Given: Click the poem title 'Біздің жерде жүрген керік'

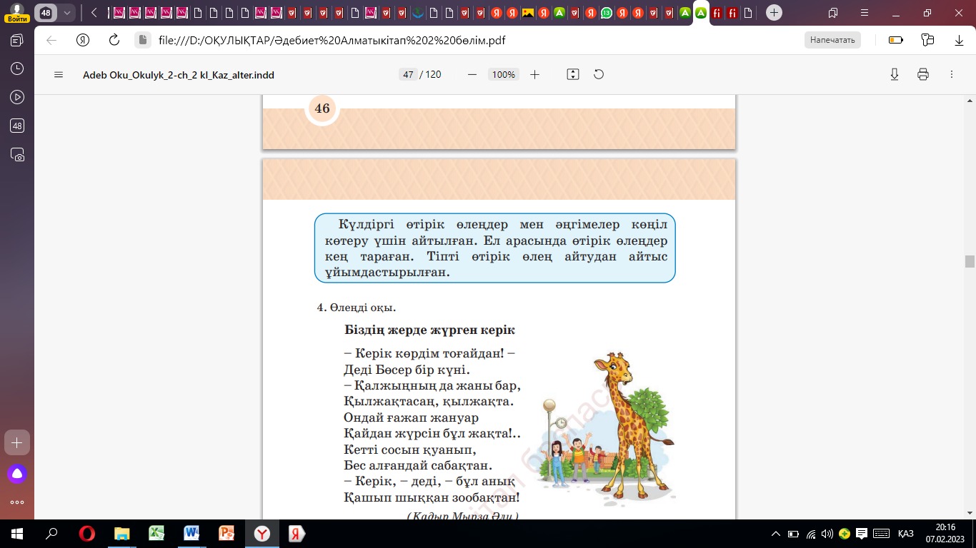Looking at the screenshot, I should [x=430, y=330].
